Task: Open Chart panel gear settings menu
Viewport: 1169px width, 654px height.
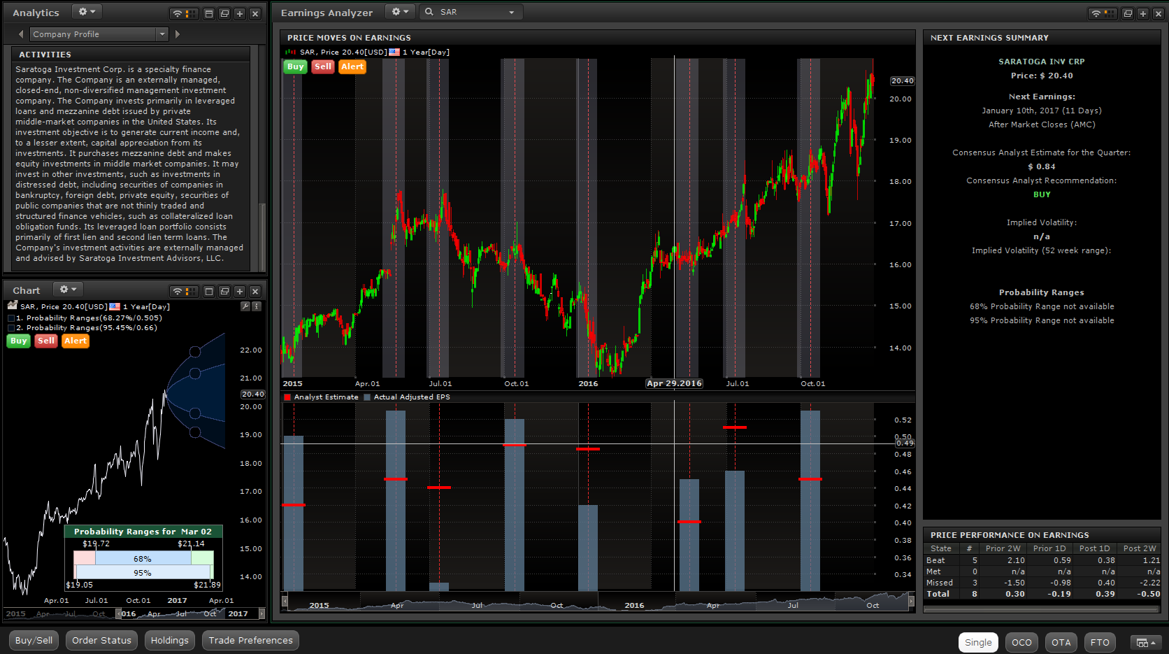Action: 68,290
